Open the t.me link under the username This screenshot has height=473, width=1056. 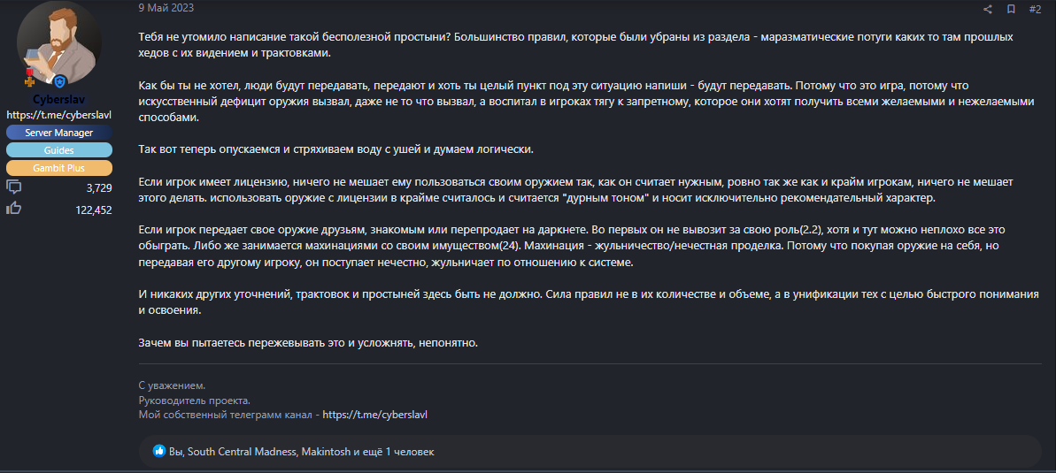coord(58,115)
